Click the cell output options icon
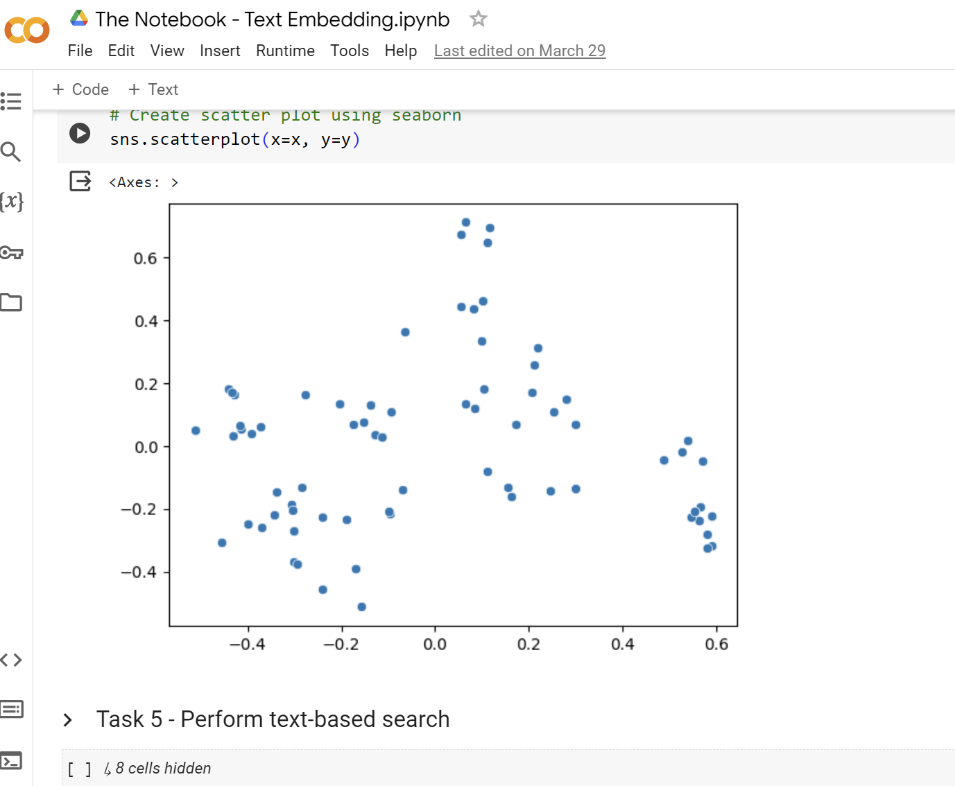Screen dimensions: 955x786 click(80, 182)
